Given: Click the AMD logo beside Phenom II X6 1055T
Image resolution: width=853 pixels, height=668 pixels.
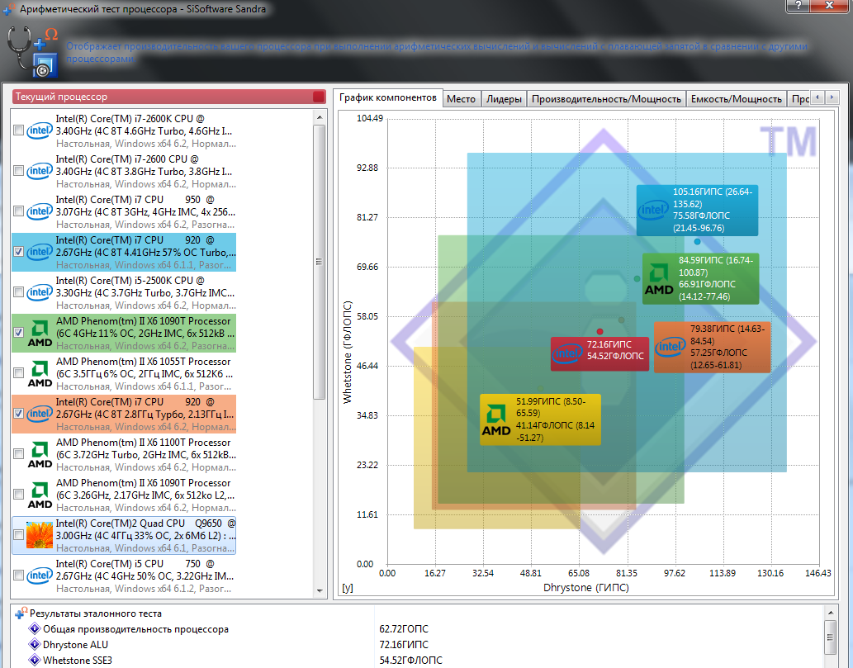Looking at the screenshot, I should [40, 373].
